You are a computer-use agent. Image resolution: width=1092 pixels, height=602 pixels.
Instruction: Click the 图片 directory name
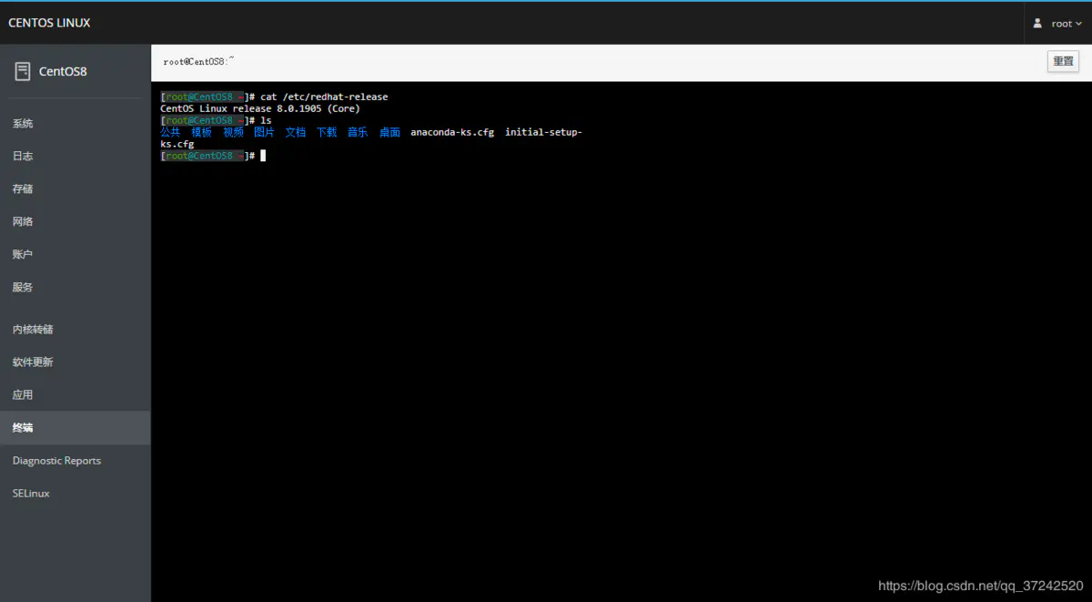(264, 132)
